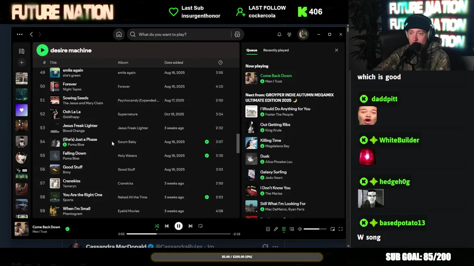Go back with the left arrow

tap(31, 34)
